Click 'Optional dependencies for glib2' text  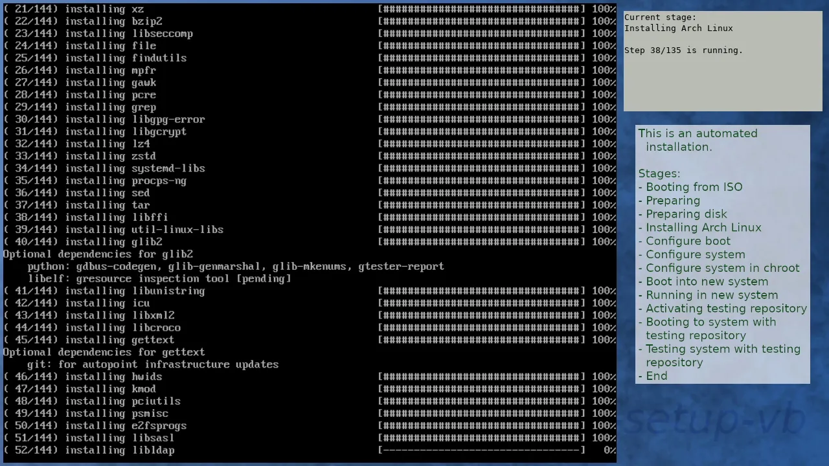pyautogui.click(x=98, y=254)
